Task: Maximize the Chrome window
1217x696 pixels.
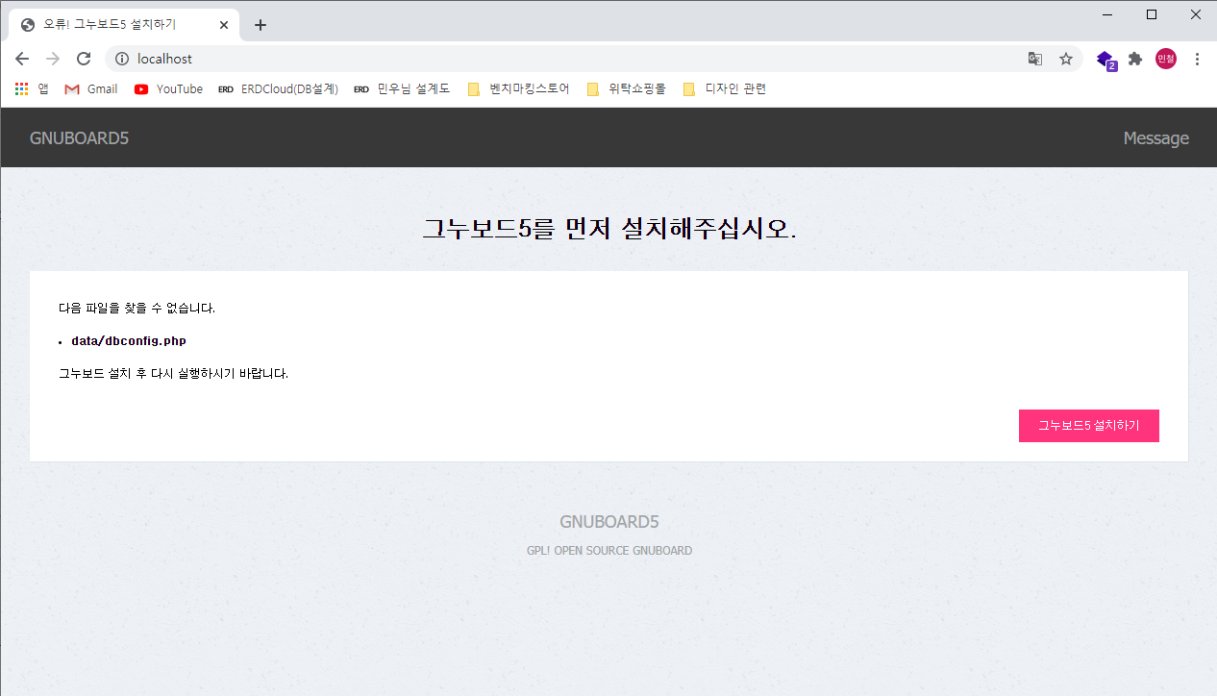Action: click(x=1152, y=14)
